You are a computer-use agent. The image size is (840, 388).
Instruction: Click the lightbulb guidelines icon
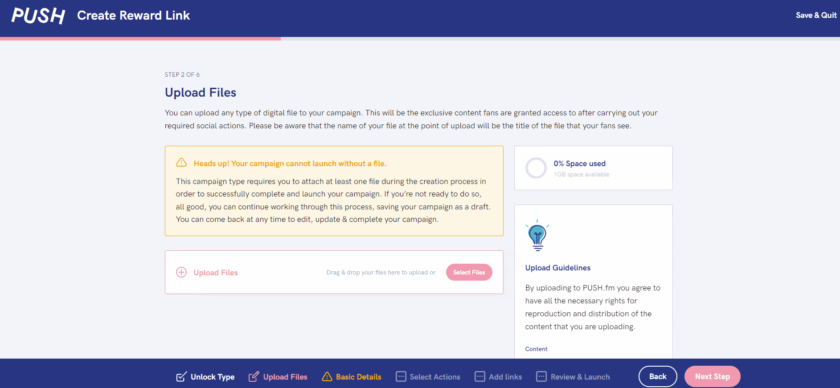click(537, 235)
